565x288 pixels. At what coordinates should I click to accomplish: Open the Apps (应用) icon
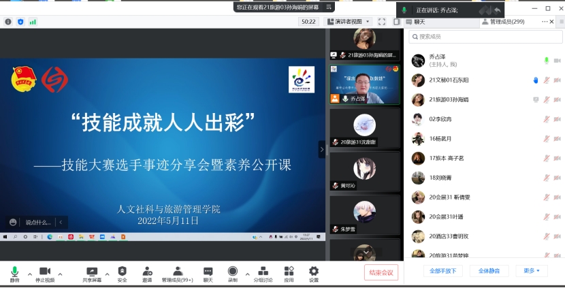(x=289, y=272)
